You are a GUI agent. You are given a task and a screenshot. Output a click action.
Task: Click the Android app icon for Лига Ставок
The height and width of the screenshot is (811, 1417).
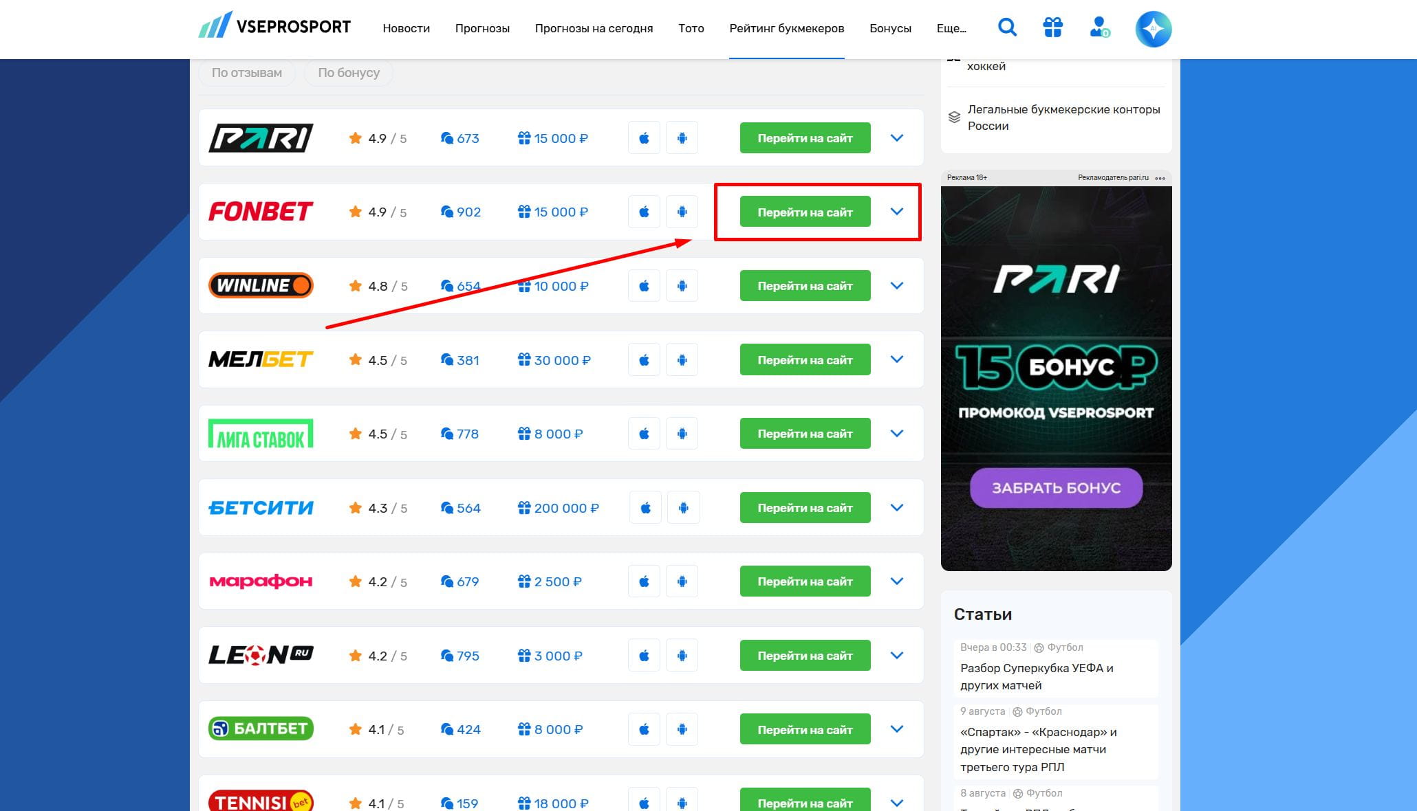coord(682,434)
